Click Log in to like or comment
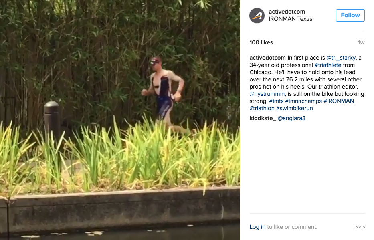374x240 pixels. 257,227
